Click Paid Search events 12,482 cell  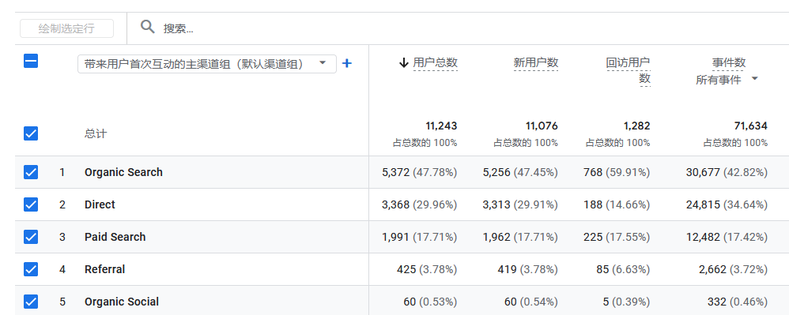pos(727,237)
